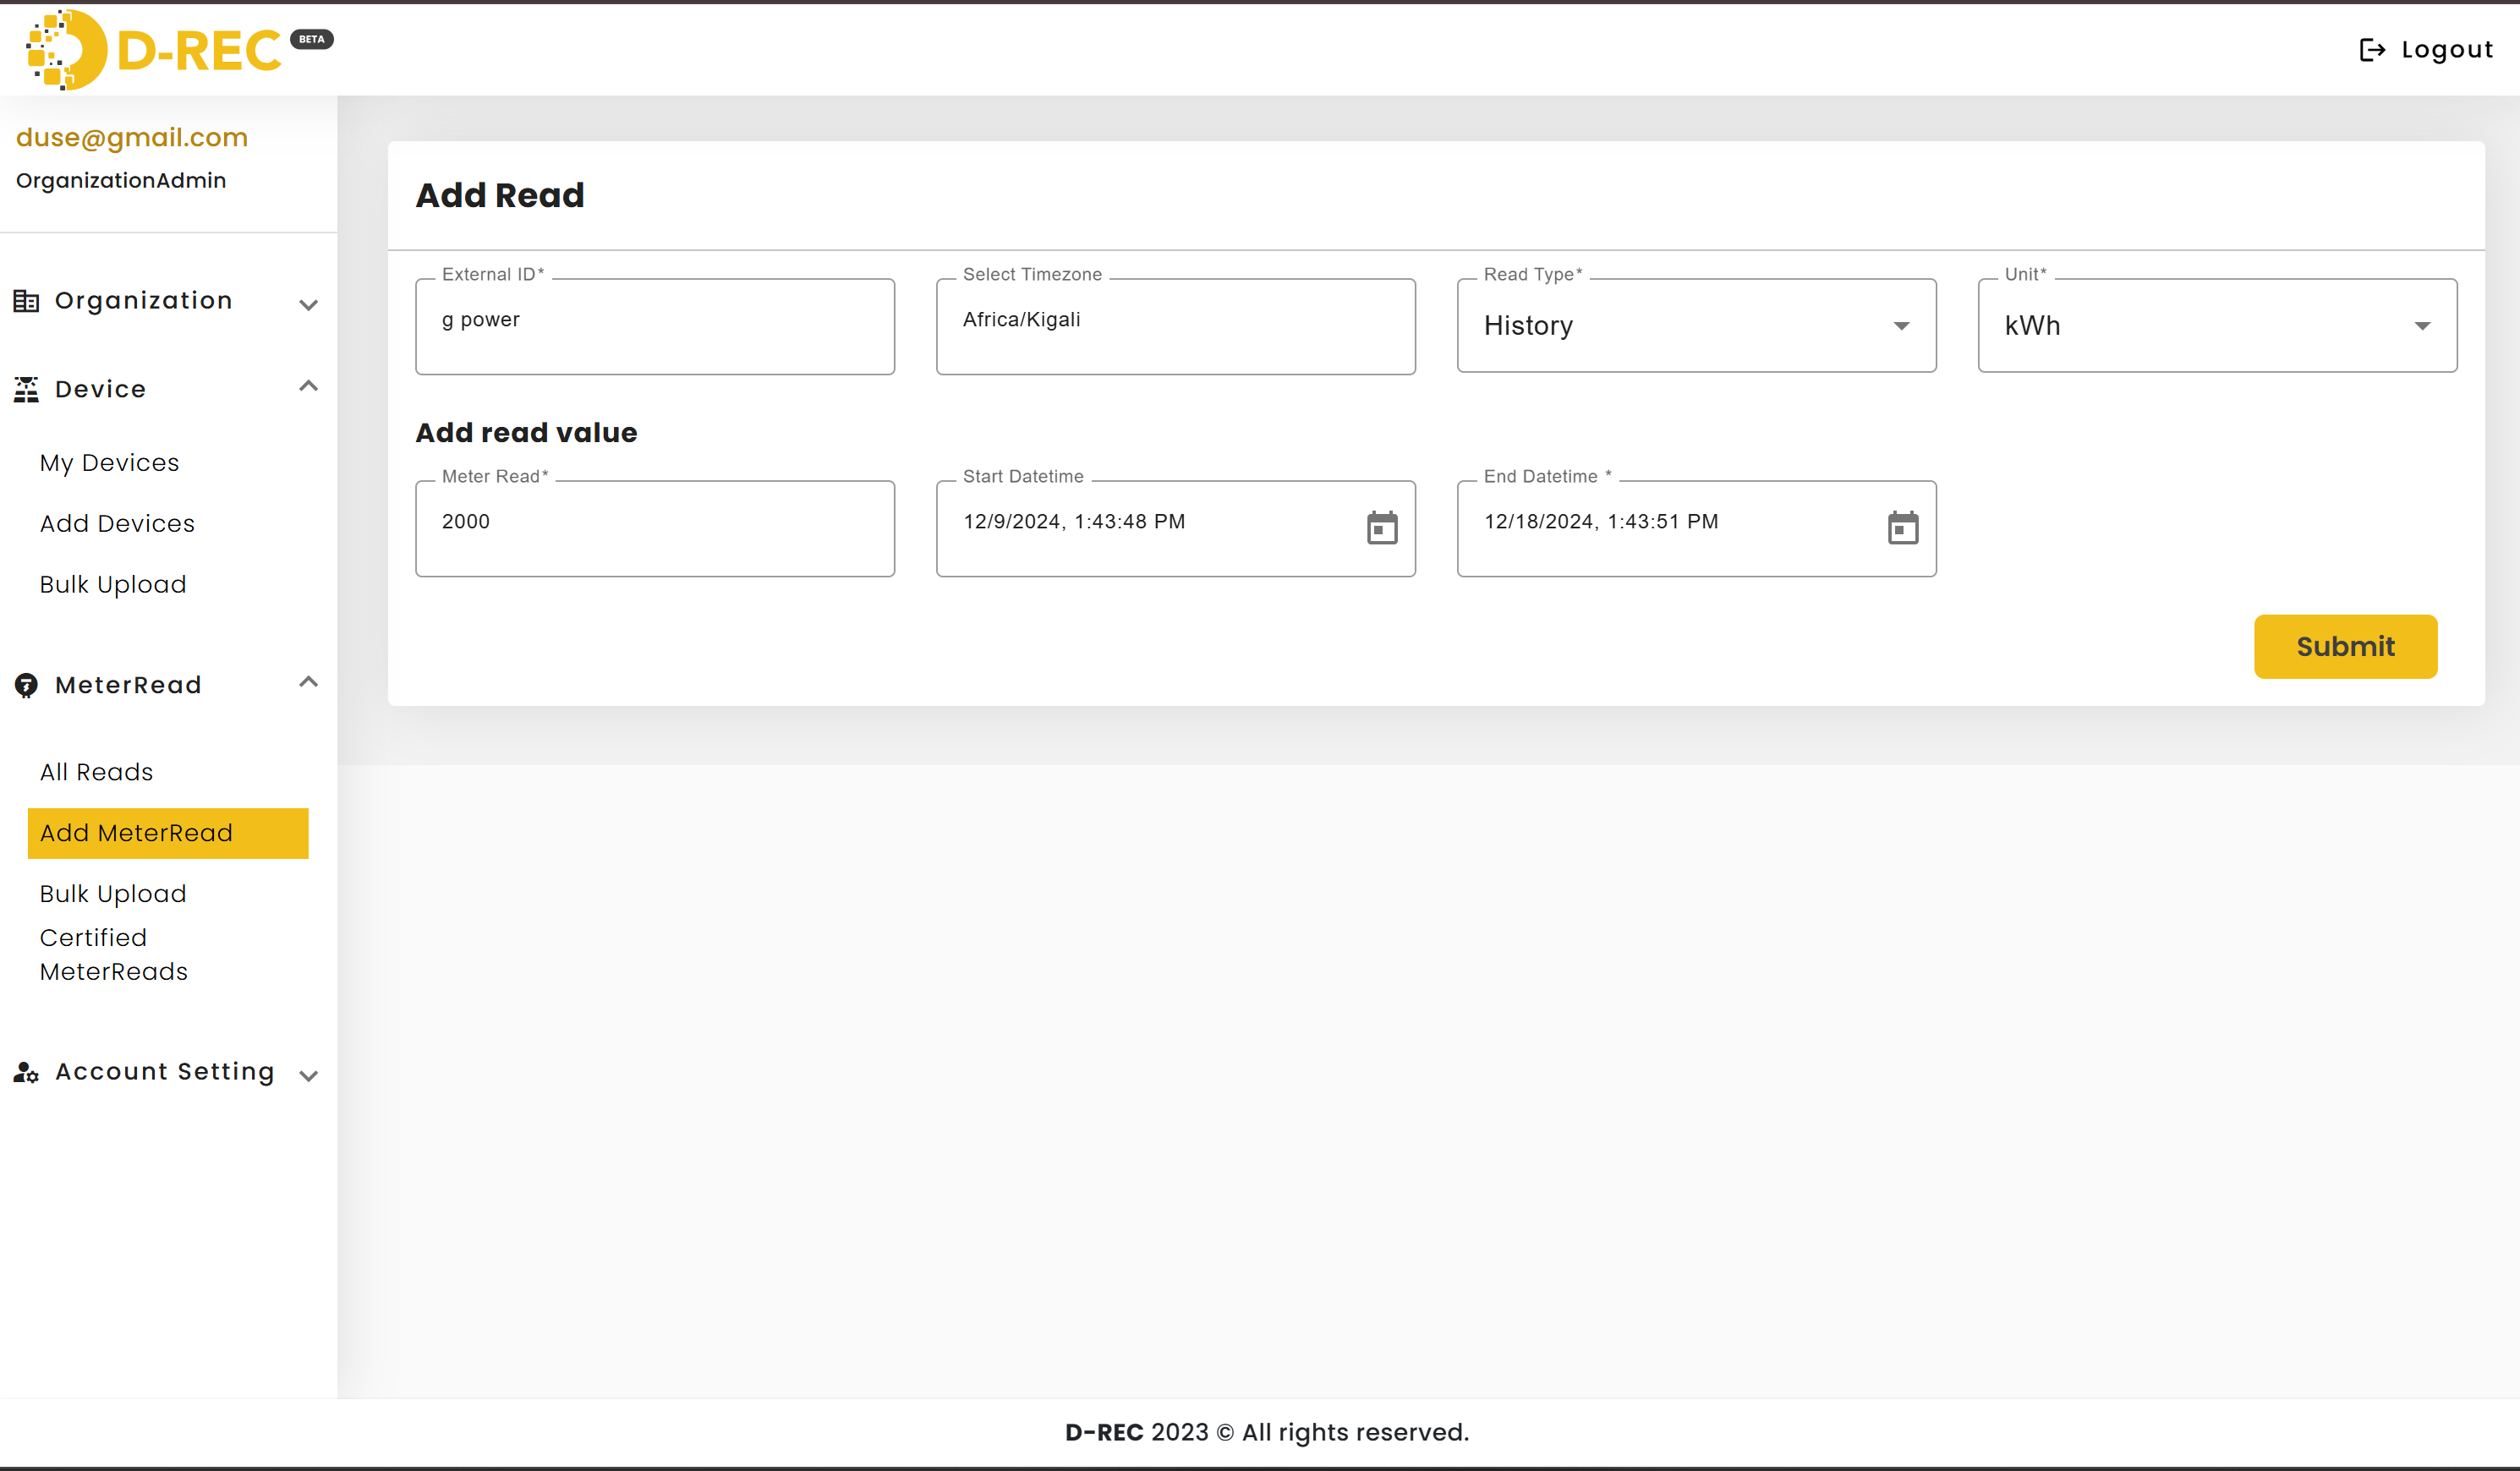Click the Organization building icon

coord(26,301)
